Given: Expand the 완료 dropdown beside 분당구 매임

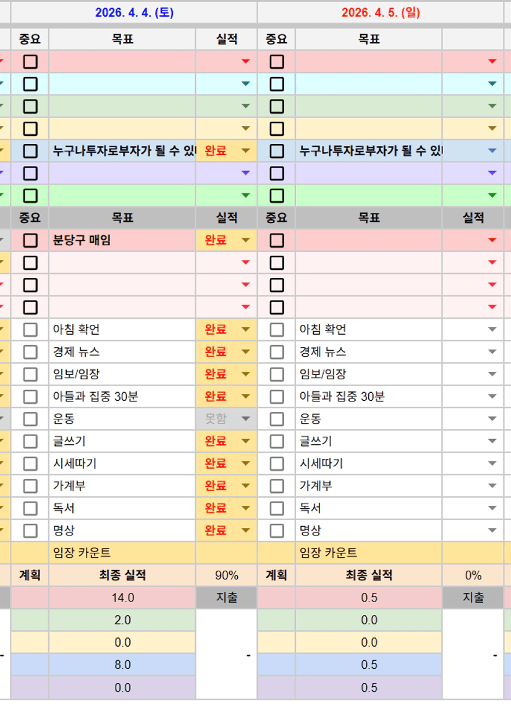Looking at the screenshot, I should [x=245, y=240].
